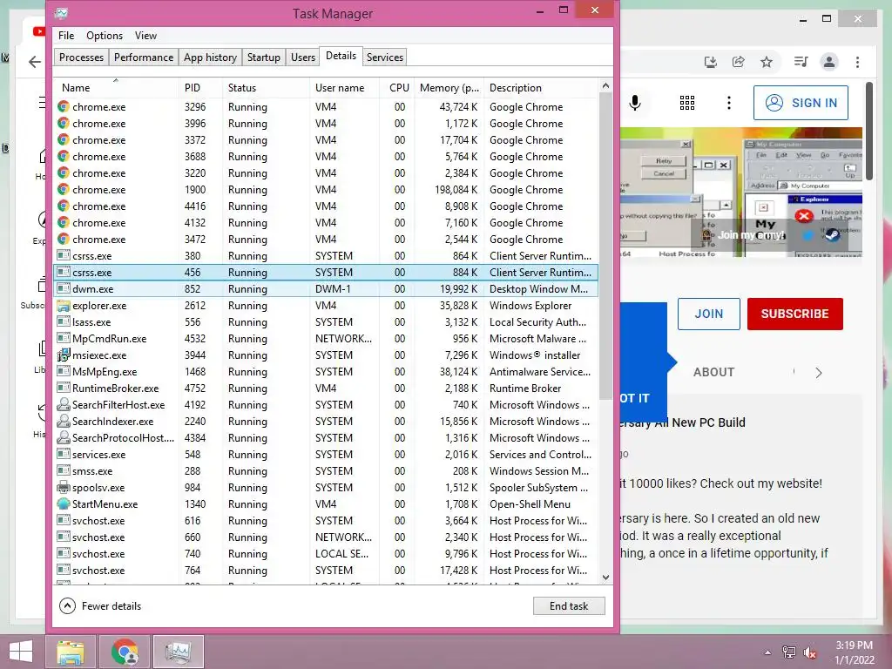Click the channel JOIN button
Viewport: 892px width, 669px height.
pos(709,314)
